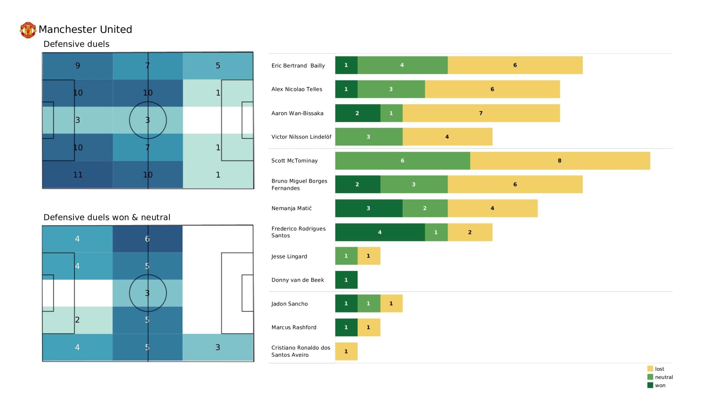This screenshot has height=412, width=702.
Task: Select the heatmap zone showing 11 defensive duels
Action: [77, 175]
